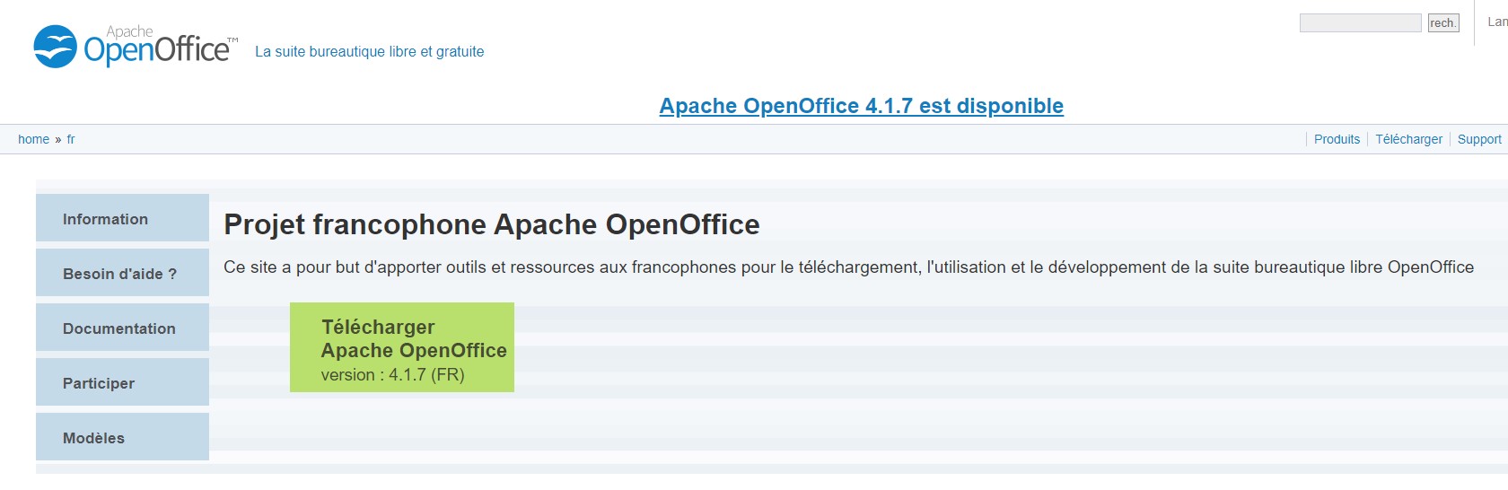Click the partially visible 'Lan' link in the top corner
Image resolution: width=1508 pixels, height=490 pixels.
click(1497, 22)
